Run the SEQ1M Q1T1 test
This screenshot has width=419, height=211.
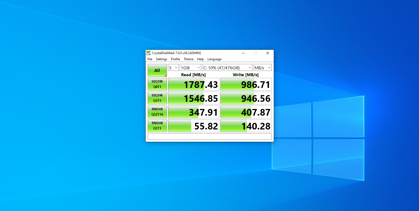(157, 98)
